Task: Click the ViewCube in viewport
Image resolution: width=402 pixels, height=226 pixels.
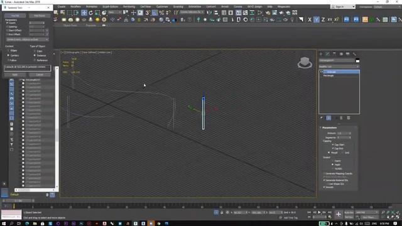Action: (305, 63)
